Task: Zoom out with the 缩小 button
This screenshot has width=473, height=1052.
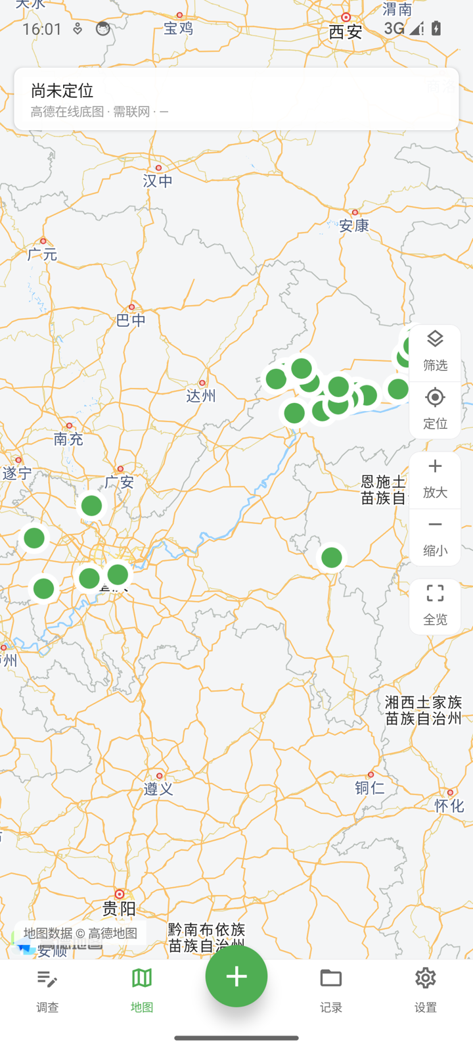Action: click(435, 538)
